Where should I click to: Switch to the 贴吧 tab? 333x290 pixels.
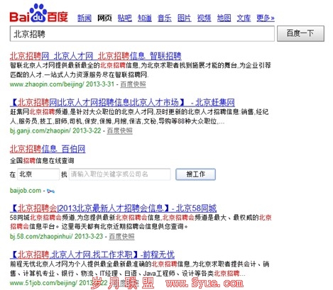tap(125, 18)
